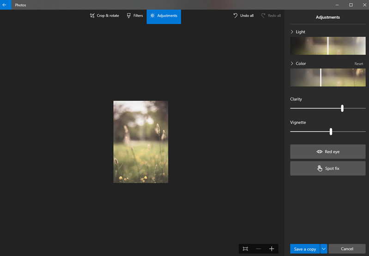Image resolution: width=369 pixels, height=256 pixels.
Task: Click the back arrow icon
Action: 5,5
